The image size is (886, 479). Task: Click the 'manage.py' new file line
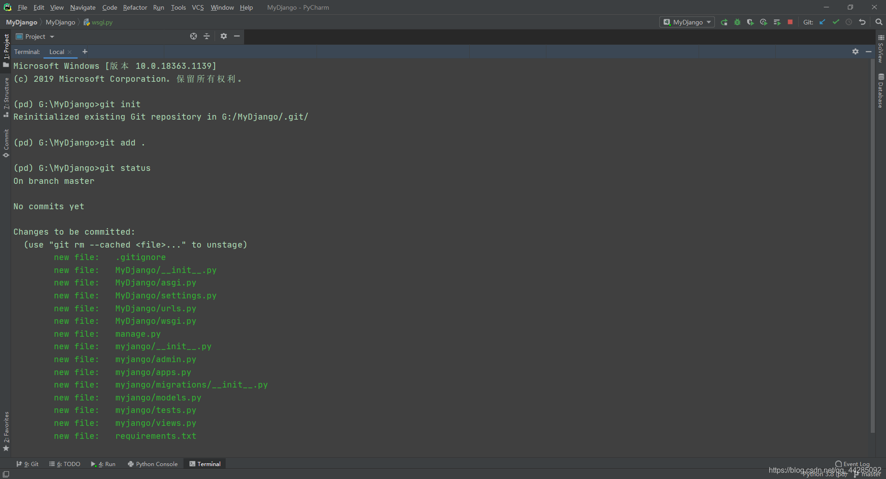point(108,334)
